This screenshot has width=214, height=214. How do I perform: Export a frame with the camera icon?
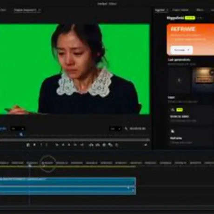click(x=104, y=145)
